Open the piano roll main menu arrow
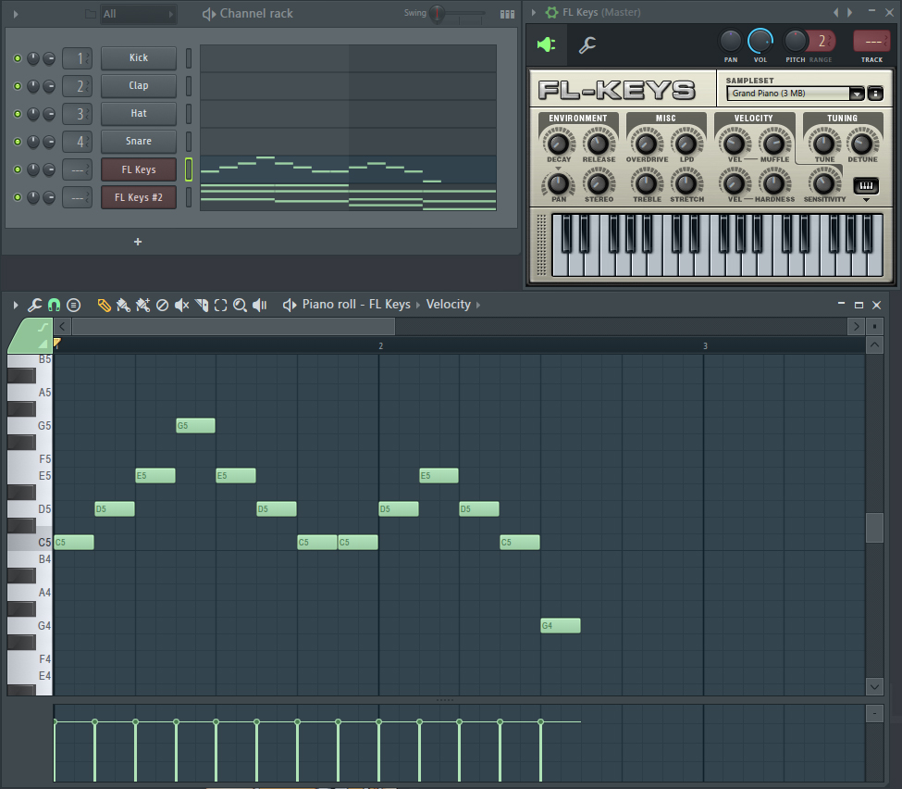Viewport: 902px width, 789px height. click(16, 305)
